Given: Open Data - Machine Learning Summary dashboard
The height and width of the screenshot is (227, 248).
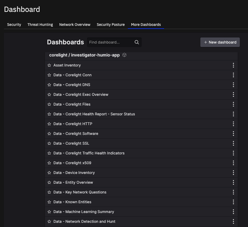Looking at the screenshot, I should 84,212.
